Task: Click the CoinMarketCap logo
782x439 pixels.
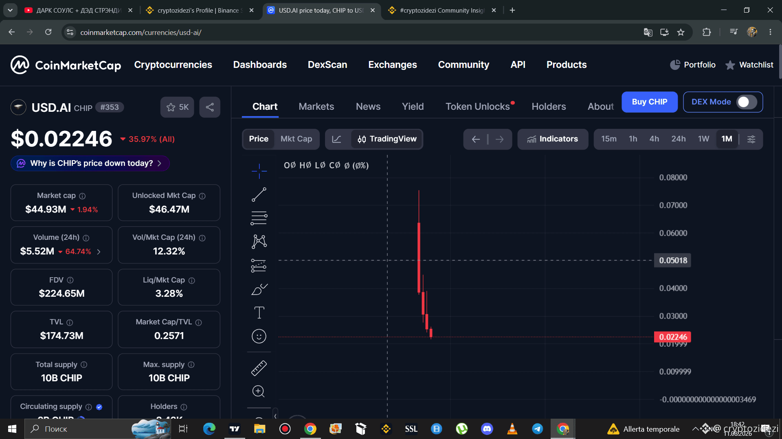Action: tap(66, 65)
